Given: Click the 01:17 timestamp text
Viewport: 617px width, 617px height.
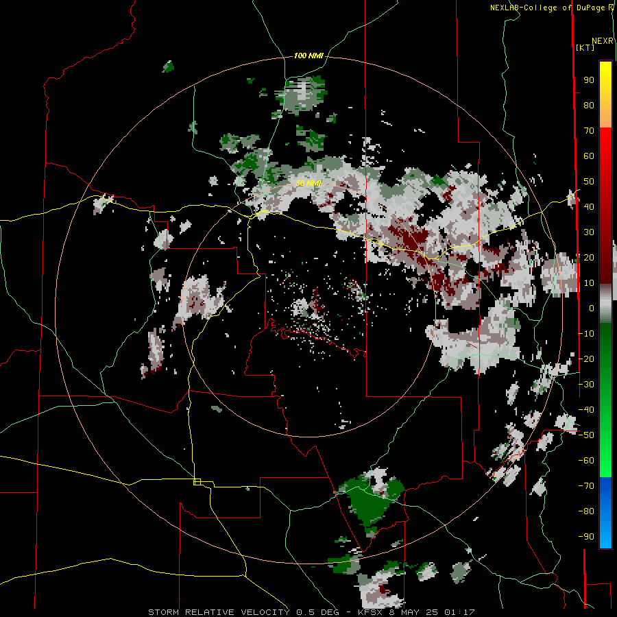Looking at the screenshot, I should pyautogui.click(x=459, y=612).
